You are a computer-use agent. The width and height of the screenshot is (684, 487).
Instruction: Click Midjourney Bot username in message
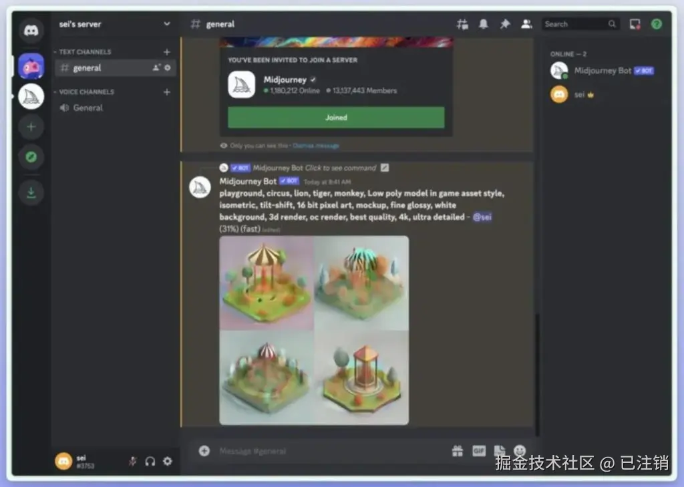pyautogui.click(x=248, y=181)
